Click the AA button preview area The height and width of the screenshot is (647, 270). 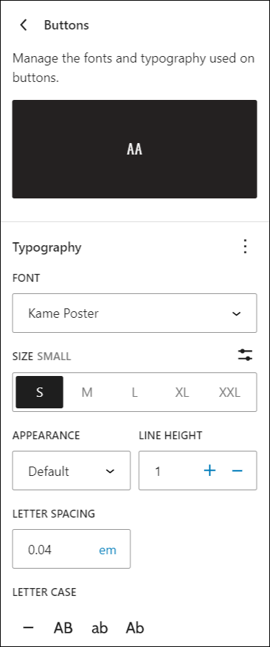point(135,149)
